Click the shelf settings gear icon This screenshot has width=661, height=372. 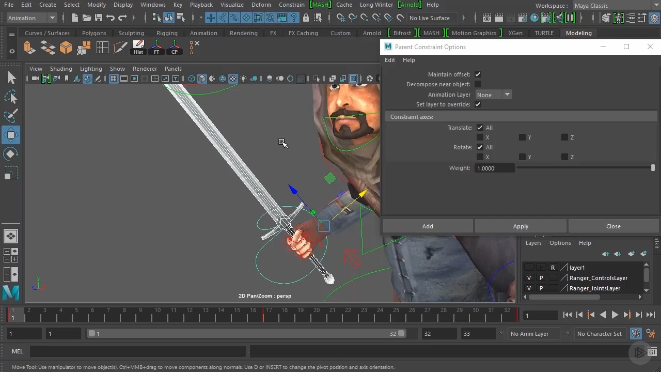[11, 51]
